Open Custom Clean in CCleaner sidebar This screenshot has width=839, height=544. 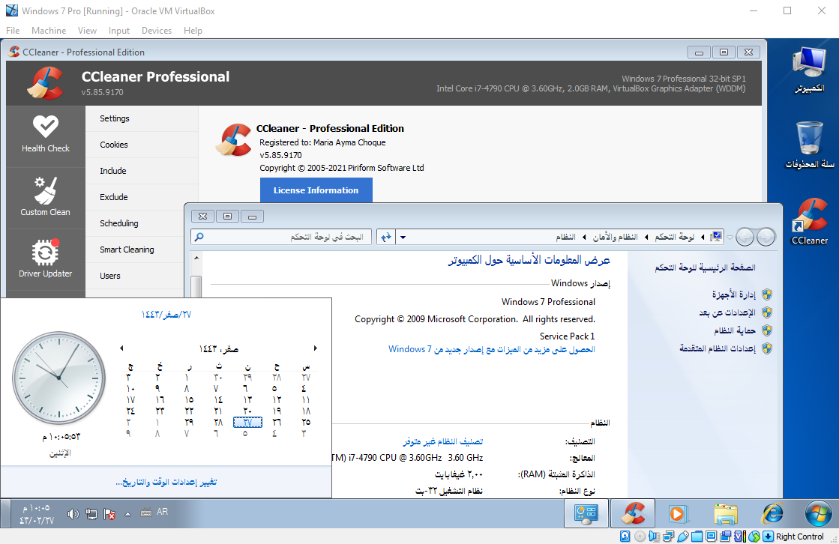point(46,199)
